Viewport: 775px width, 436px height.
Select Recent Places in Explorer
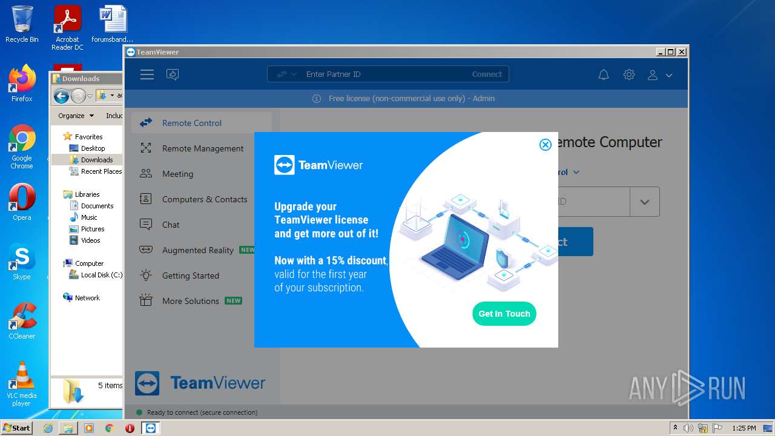(x=101, y=171)
